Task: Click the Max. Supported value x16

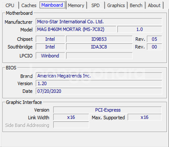Action: tap(144, 117)
